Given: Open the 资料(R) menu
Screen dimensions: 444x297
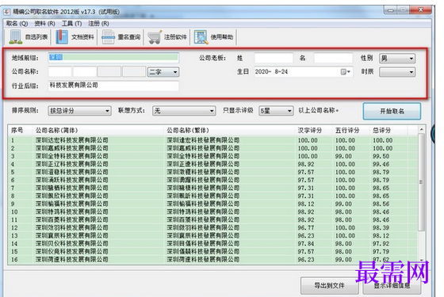Looking at the screenshot, I should click(x=44, y=24).
